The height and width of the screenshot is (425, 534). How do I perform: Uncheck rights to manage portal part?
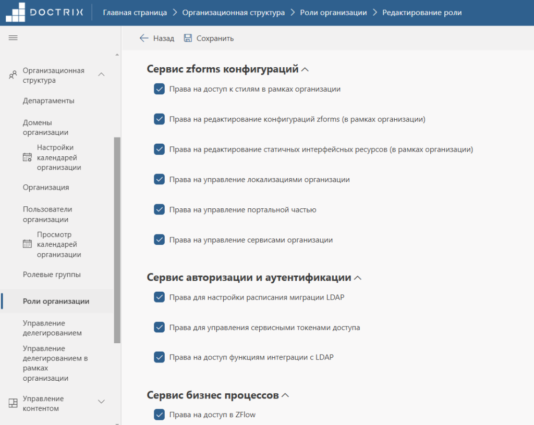point(159,209)
